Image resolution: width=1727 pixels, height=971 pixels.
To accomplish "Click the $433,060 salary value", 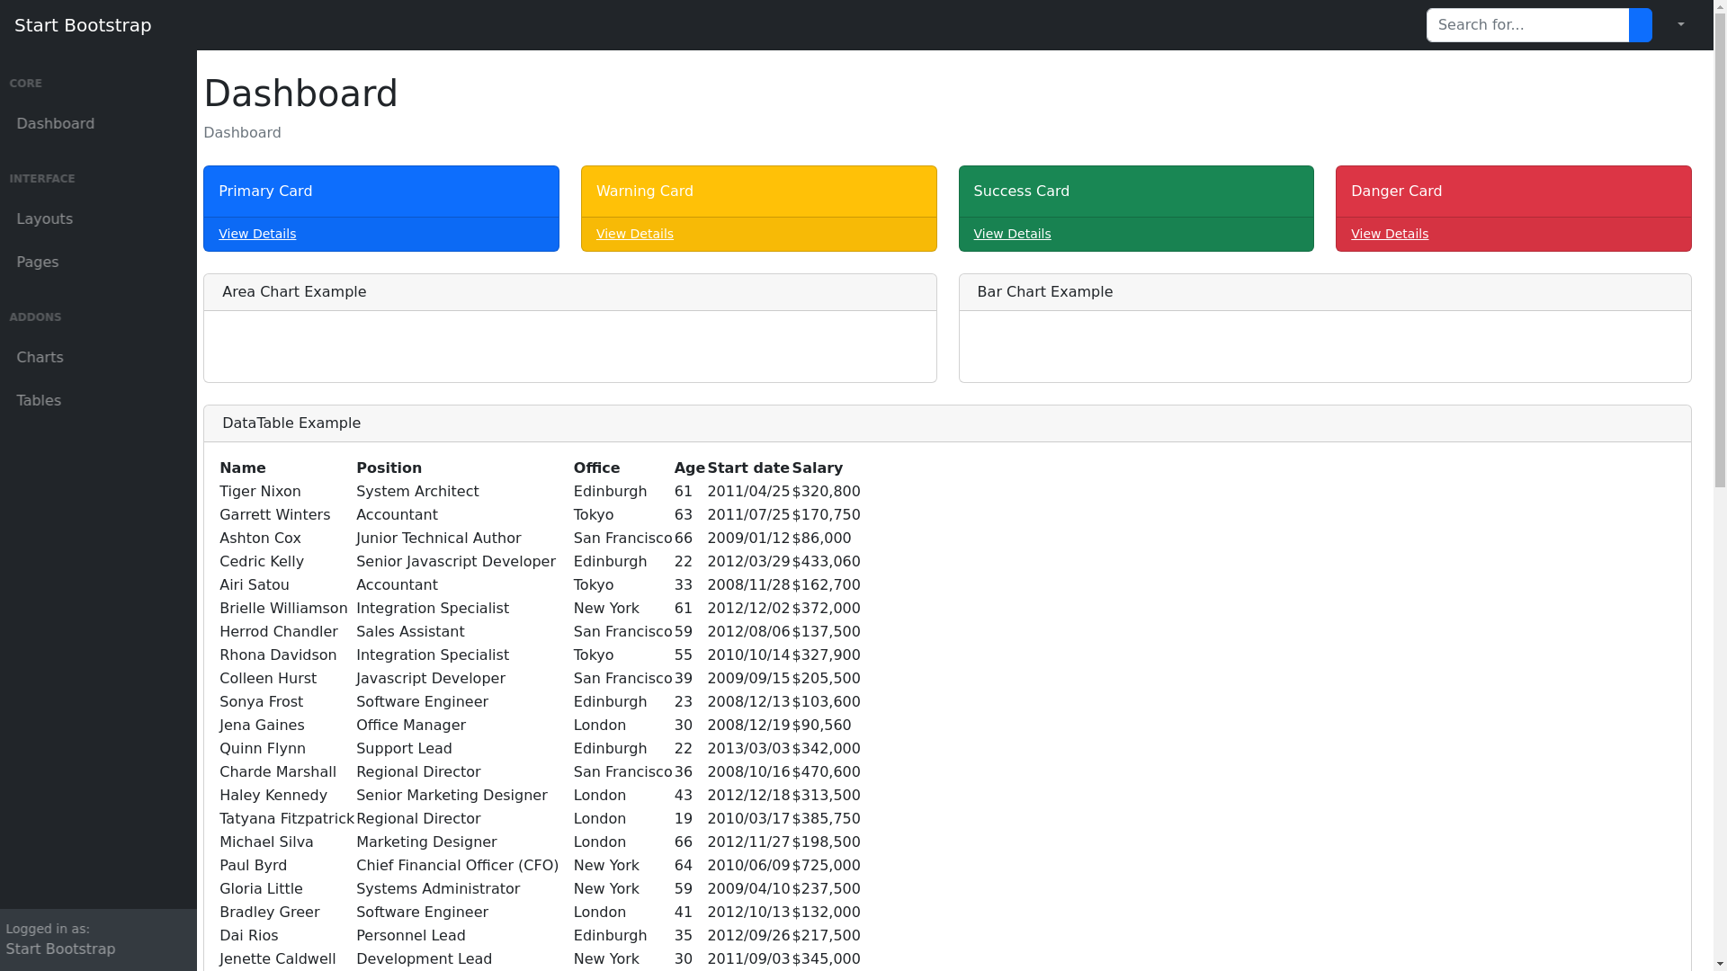I will (x=826, y=562).
